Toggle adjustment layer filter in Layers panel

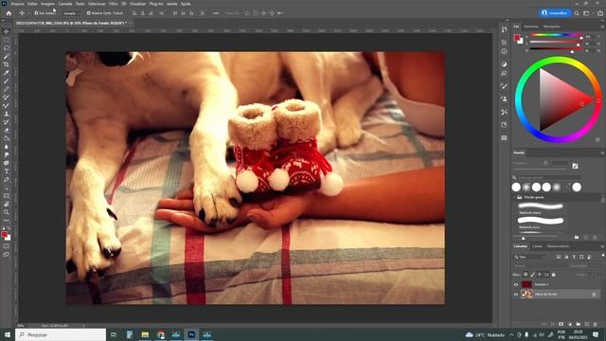coord(566,257)
